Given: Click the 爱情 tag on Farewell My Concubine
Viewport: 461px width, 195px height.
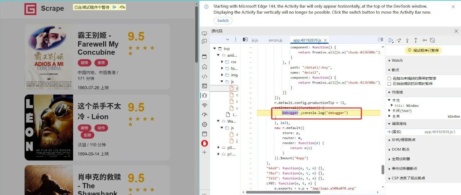Looking at the screenshot, I should [101, 63].
